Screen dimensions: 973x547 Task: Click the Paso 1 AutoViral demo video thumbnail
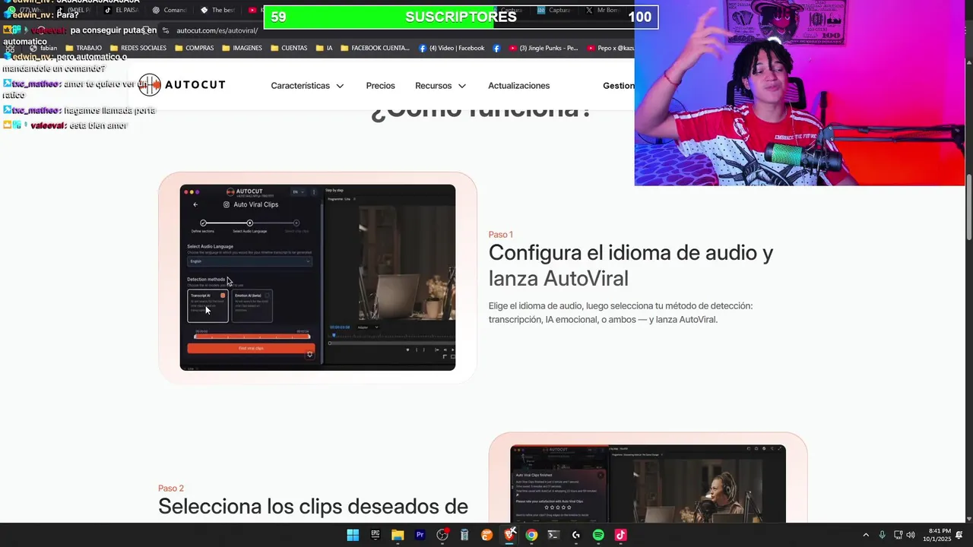[x=318, y=277]
